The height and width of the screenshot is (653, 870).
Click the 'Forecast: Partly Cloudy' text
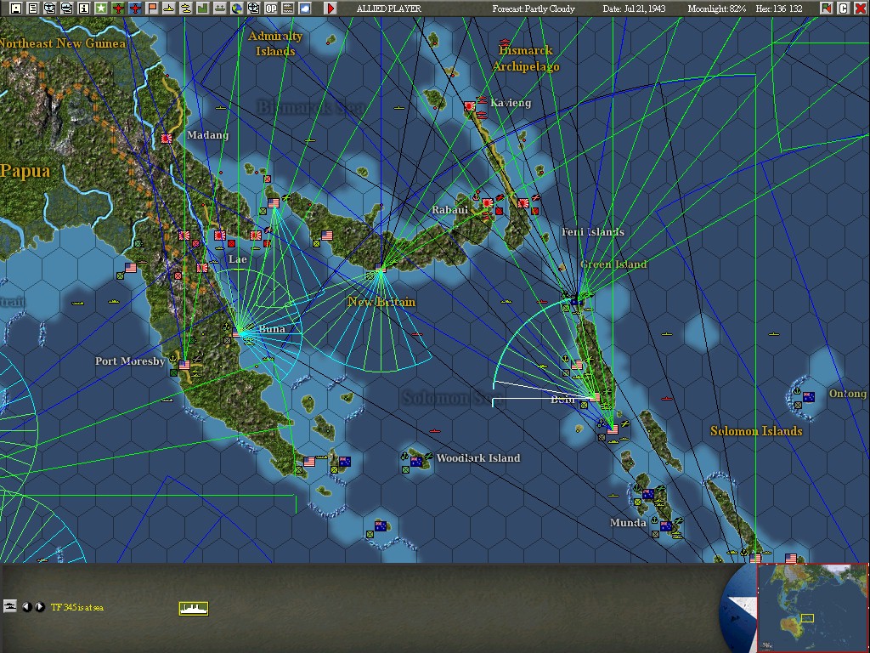[534, 9]
